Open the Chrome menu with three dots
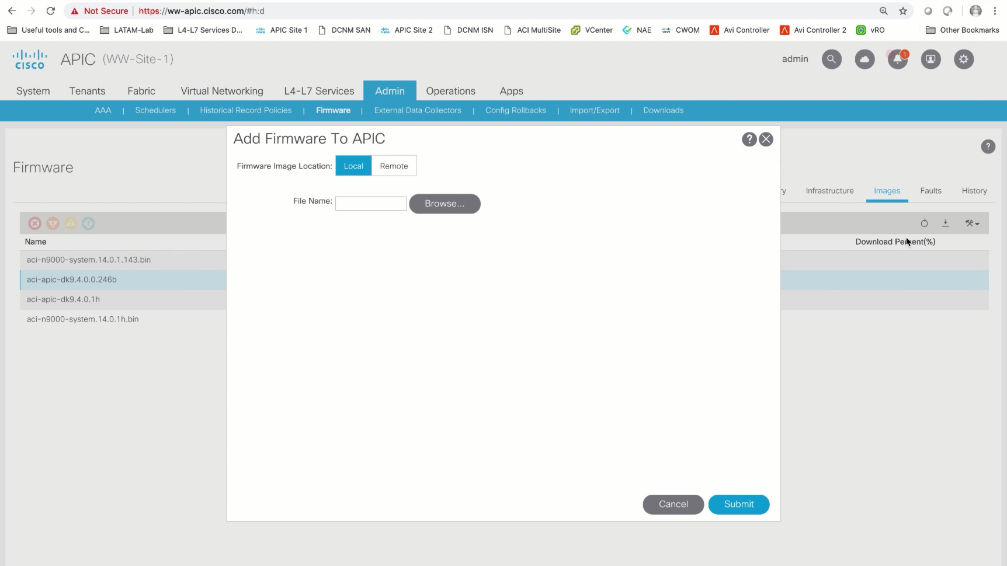This screenshot has height=566, width=1007. tap(996, 11)
